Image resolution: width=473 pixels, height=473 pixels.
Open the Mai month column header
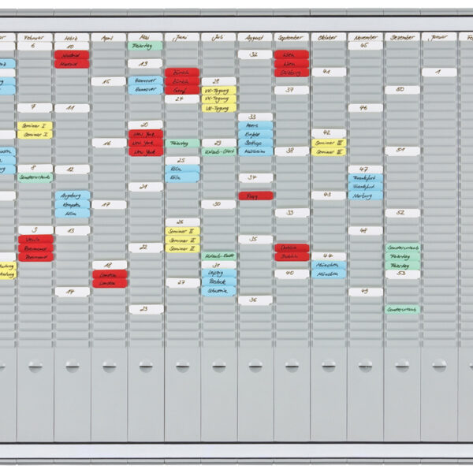[x=145, y=36]
